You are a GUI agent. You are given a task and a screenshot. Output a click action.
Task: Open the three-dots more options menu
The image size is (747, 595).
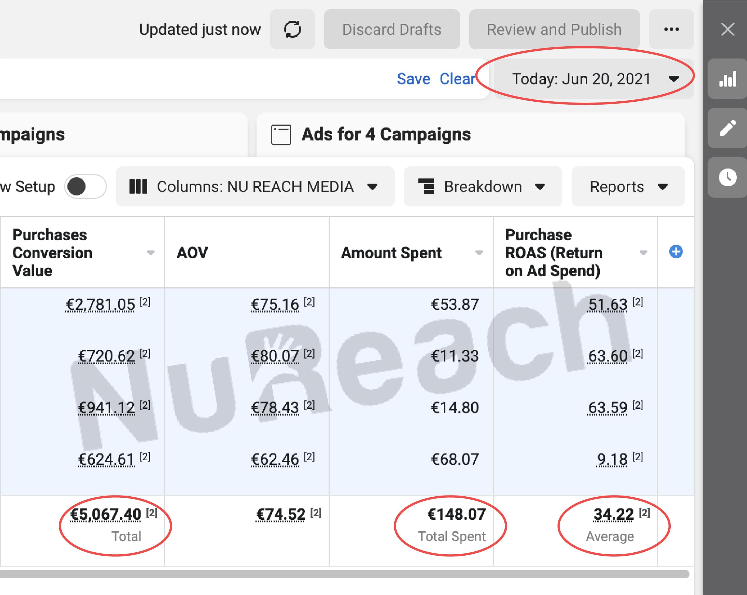point(671,29)
